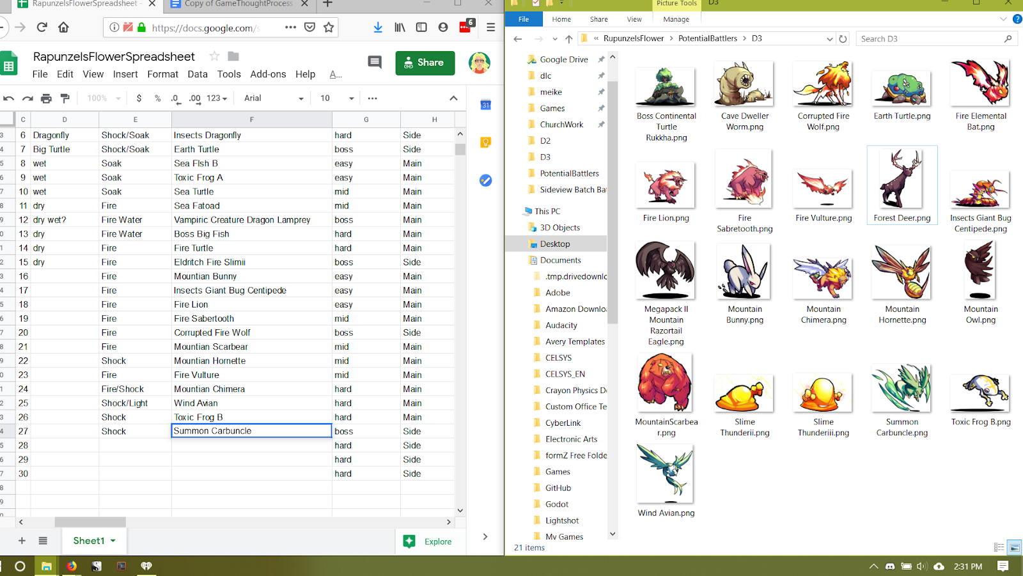Image resolution: width=1023 pixels, height=576 pixels.
Task: Go up one folder in File Explorer
Action: point(568,39)
